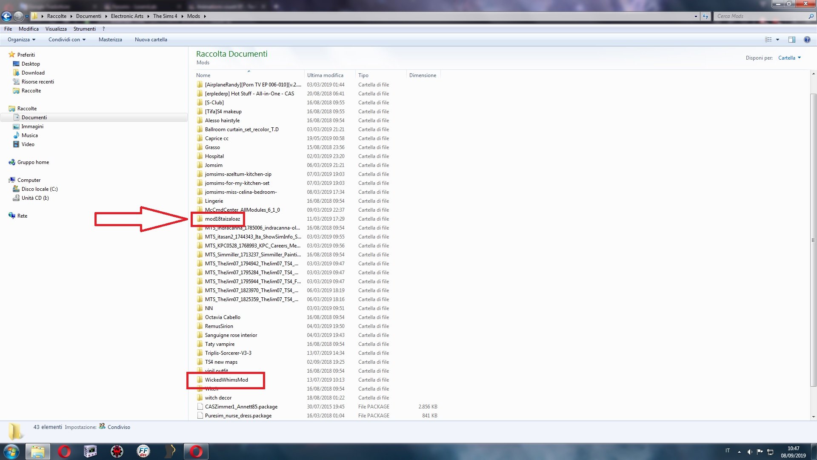Open the Visualizza menu
Screen dimensions: 817x460
(56, 29)
